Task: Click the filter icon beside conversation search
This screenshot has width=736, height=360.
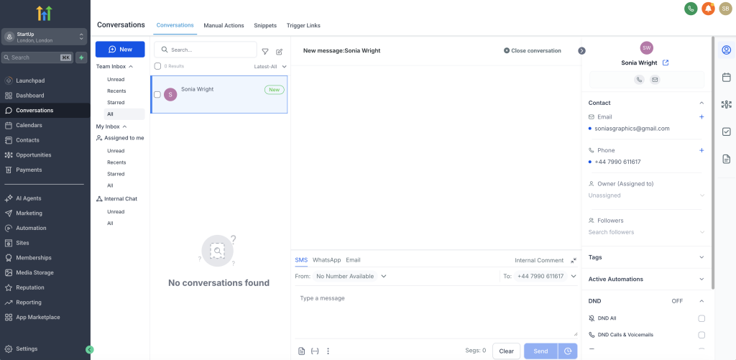Action: click(x=265, y=51)
